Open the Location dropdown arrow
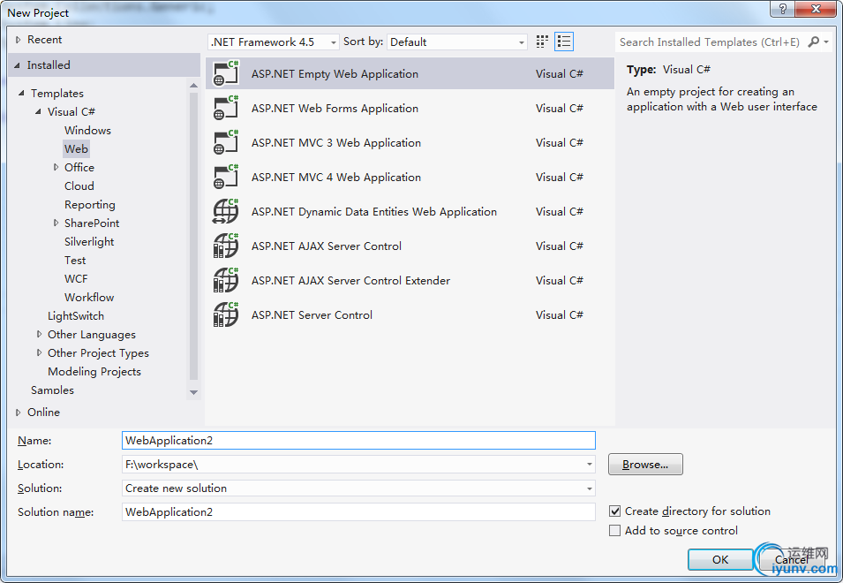843x583 pixels. (x=590, y=464)
